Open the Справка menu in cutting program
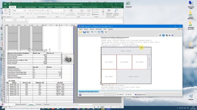This screenshot has width=197, height=110. 111,29
